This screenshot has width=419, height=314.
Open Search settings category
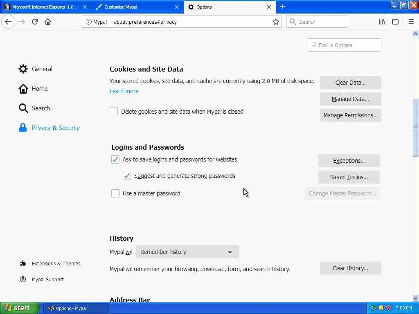(34, 108)
